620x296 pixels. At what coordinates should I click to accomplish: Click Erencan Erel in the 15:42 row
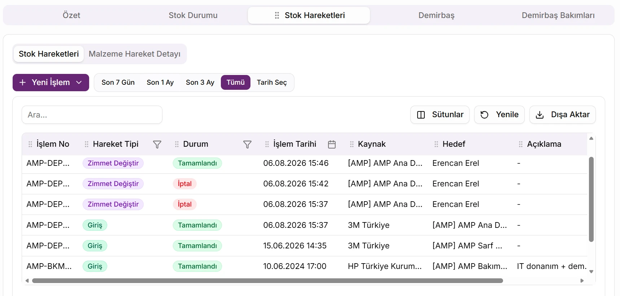coord(456,184)
